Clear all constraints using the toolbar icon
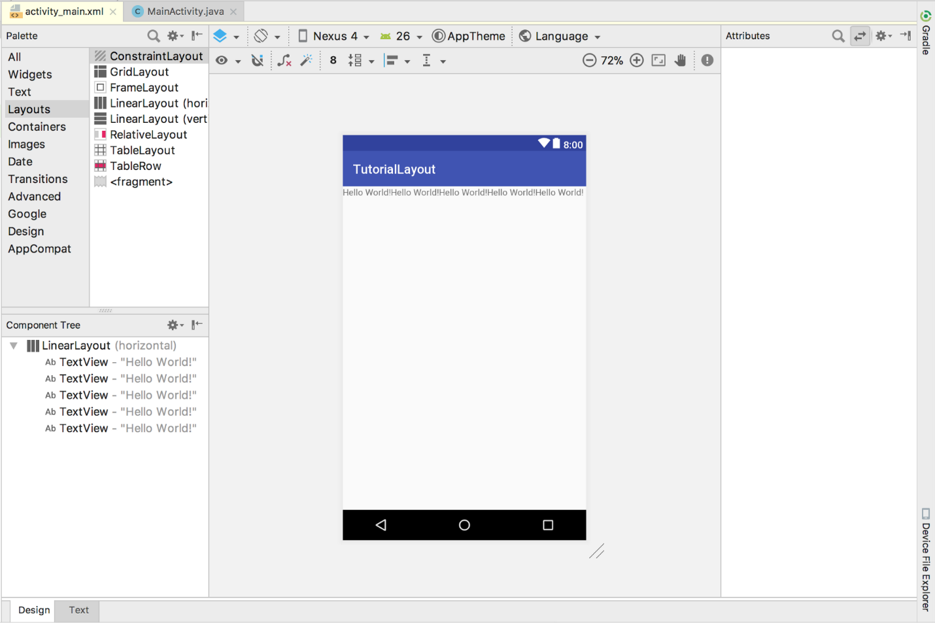This screenshot has height=623, width=935. tap(284, 60)
